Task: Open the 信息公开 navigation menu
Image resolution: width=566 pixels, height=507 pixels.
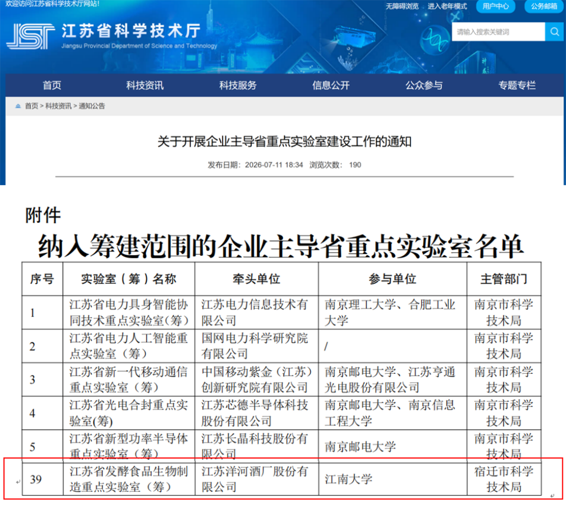Action: click(x=331, y=85)
